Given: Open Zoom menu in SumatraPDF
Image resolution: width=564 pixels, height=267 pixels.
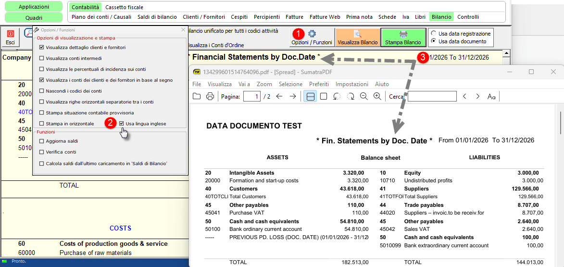Looking at the screenshot, I should point(264,84).
